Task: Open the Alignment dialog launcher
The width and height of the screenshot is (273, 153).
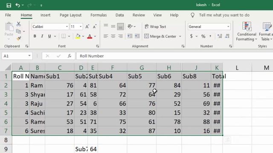Action: [x=183, y=46]
